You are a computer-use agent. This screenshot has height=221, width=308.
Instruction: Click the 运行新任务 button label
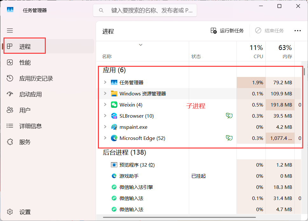coord(232,31)
